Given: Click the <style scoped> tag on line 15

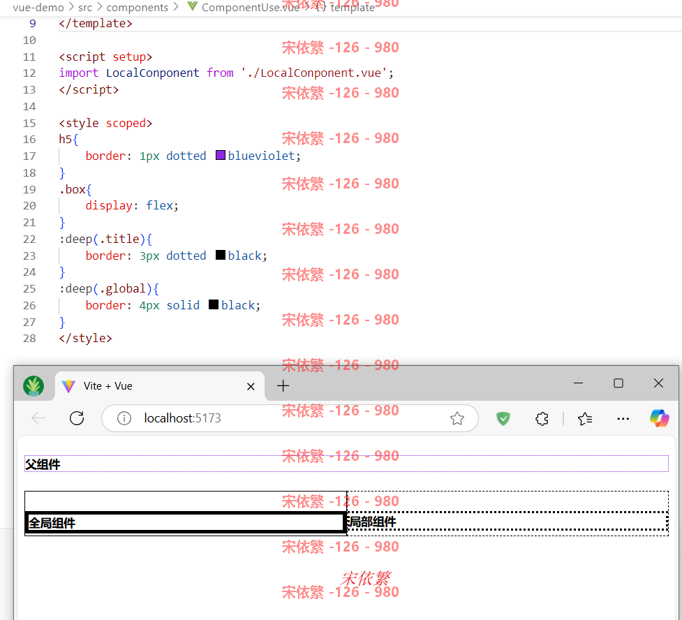Looking at the screenshot, I should coord(105,123).
